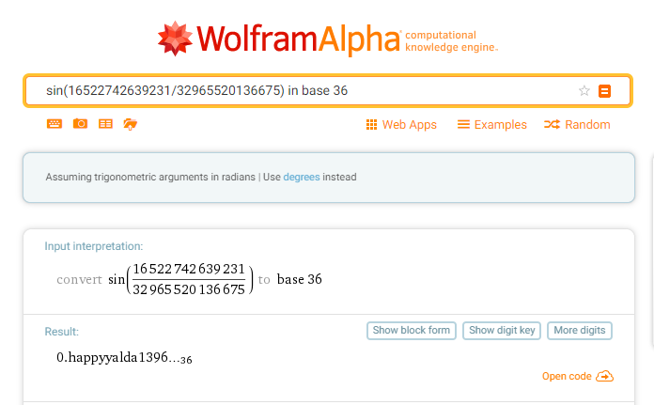Click More digits button
Viewport: 654px width, 405px height.
(x=580, y=331)
